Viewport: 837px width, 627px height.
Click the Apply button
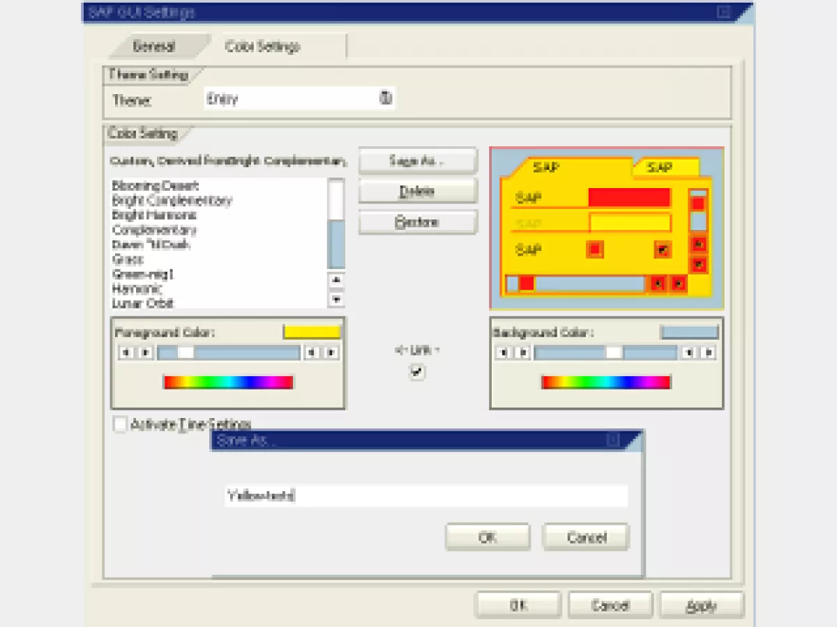(702, 605)
